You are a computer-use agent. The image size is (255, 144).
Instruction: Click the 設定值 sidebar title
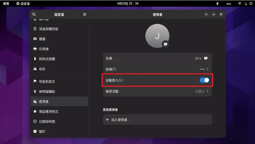(59, 14)
